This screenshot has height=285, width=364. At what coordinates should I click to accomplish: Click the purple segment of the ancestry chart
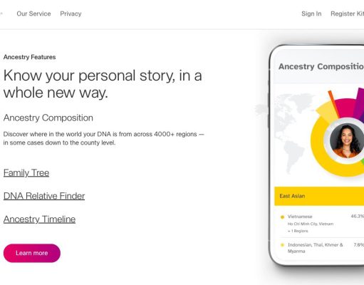[x=358, y=103]
